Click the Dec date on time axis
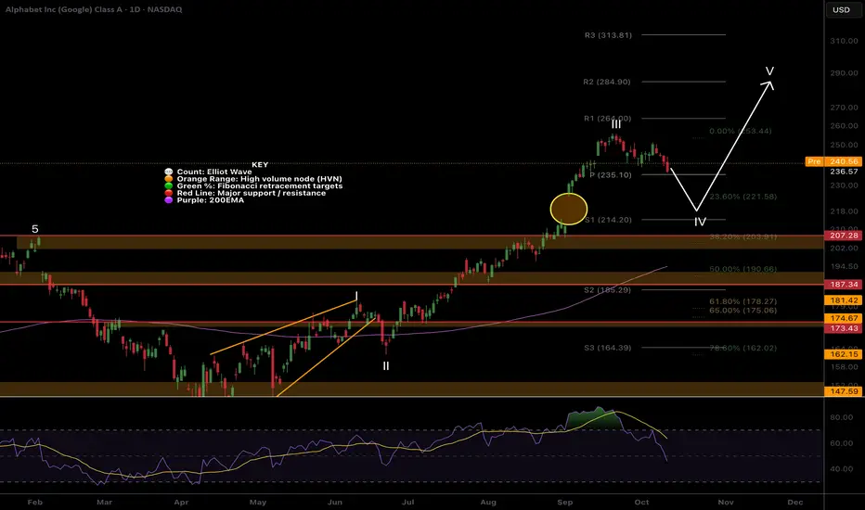Screen dimensions: 865x510 pos(795,503)
